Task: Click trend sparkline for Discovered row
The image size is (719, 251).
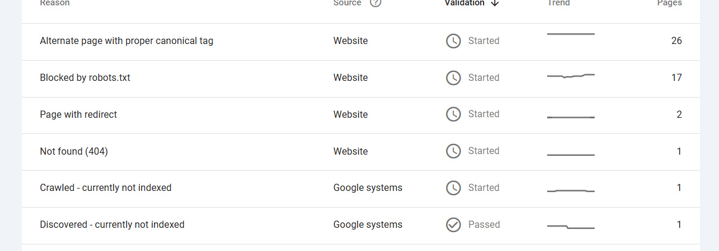Action: pyautogui.click(x=571, y=227)
